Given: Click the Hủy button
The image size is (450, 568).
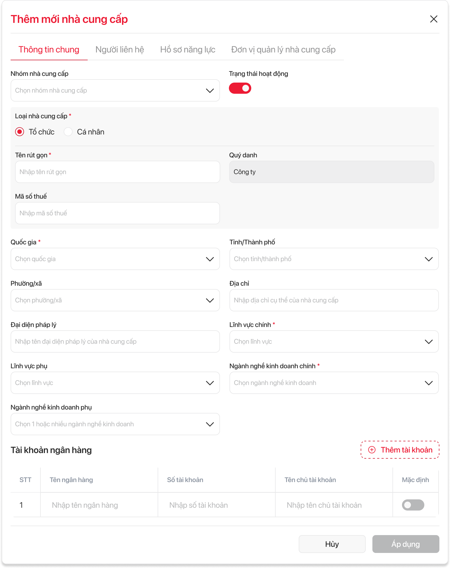Looking at the screenshot, I should click(332, 544).
